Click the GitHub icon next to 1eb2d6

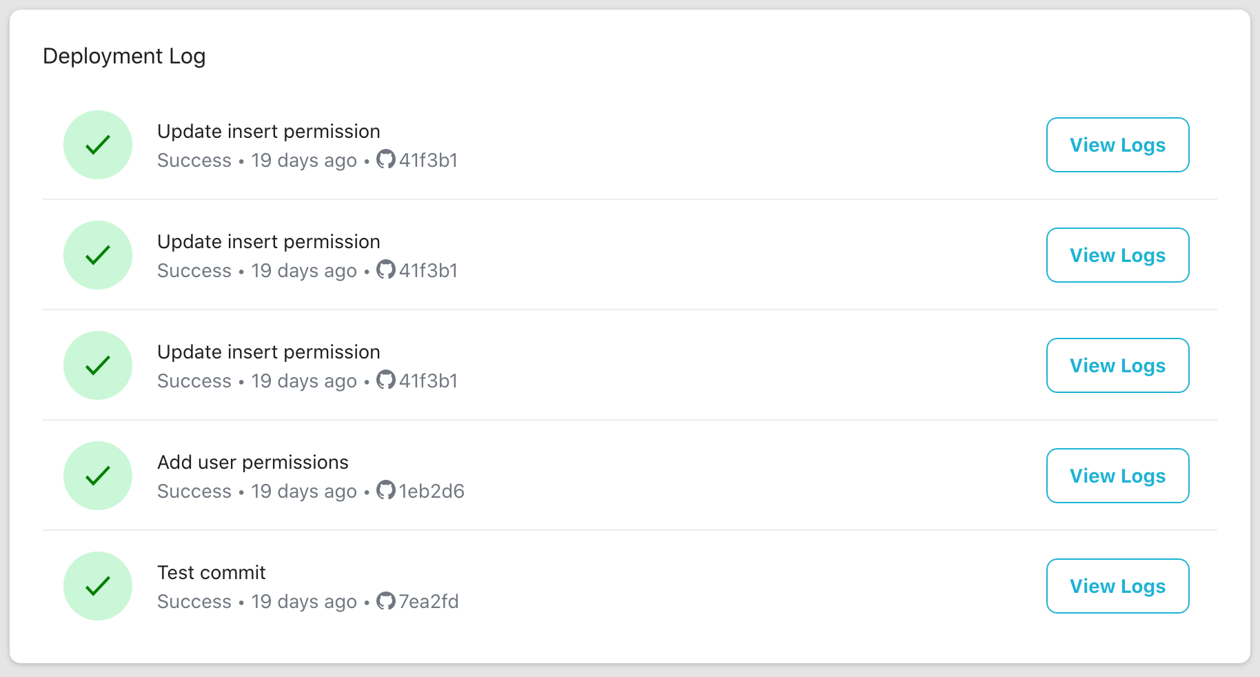point(386,490)
